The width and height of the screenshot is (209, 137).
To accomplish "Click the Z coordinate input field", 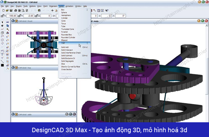I will point(46,16).
